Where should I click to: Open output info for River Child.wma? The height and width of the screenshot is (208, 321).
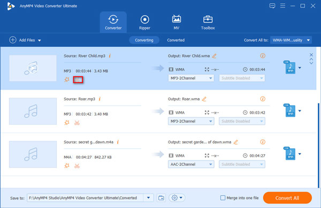263,55
